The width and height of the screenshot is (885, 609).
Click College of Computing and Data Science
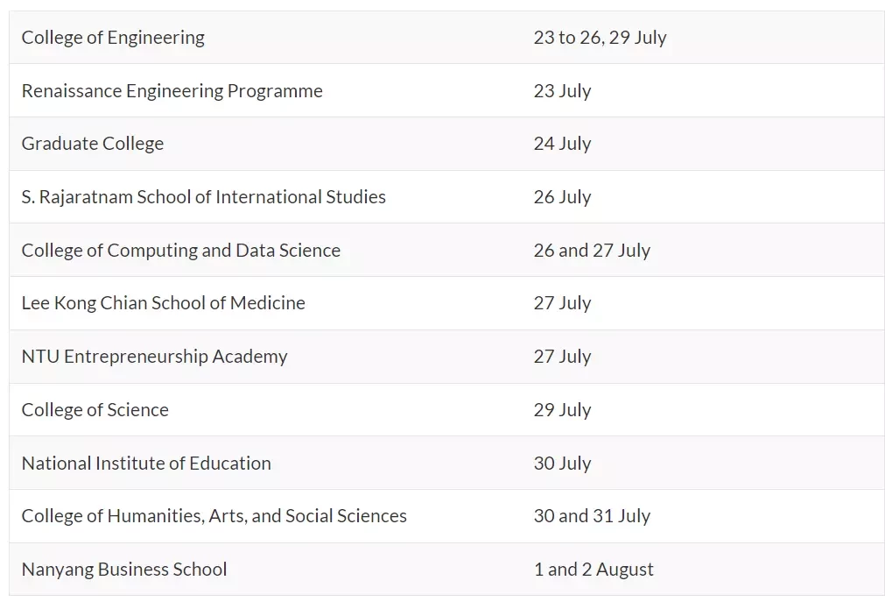point(181,251)
